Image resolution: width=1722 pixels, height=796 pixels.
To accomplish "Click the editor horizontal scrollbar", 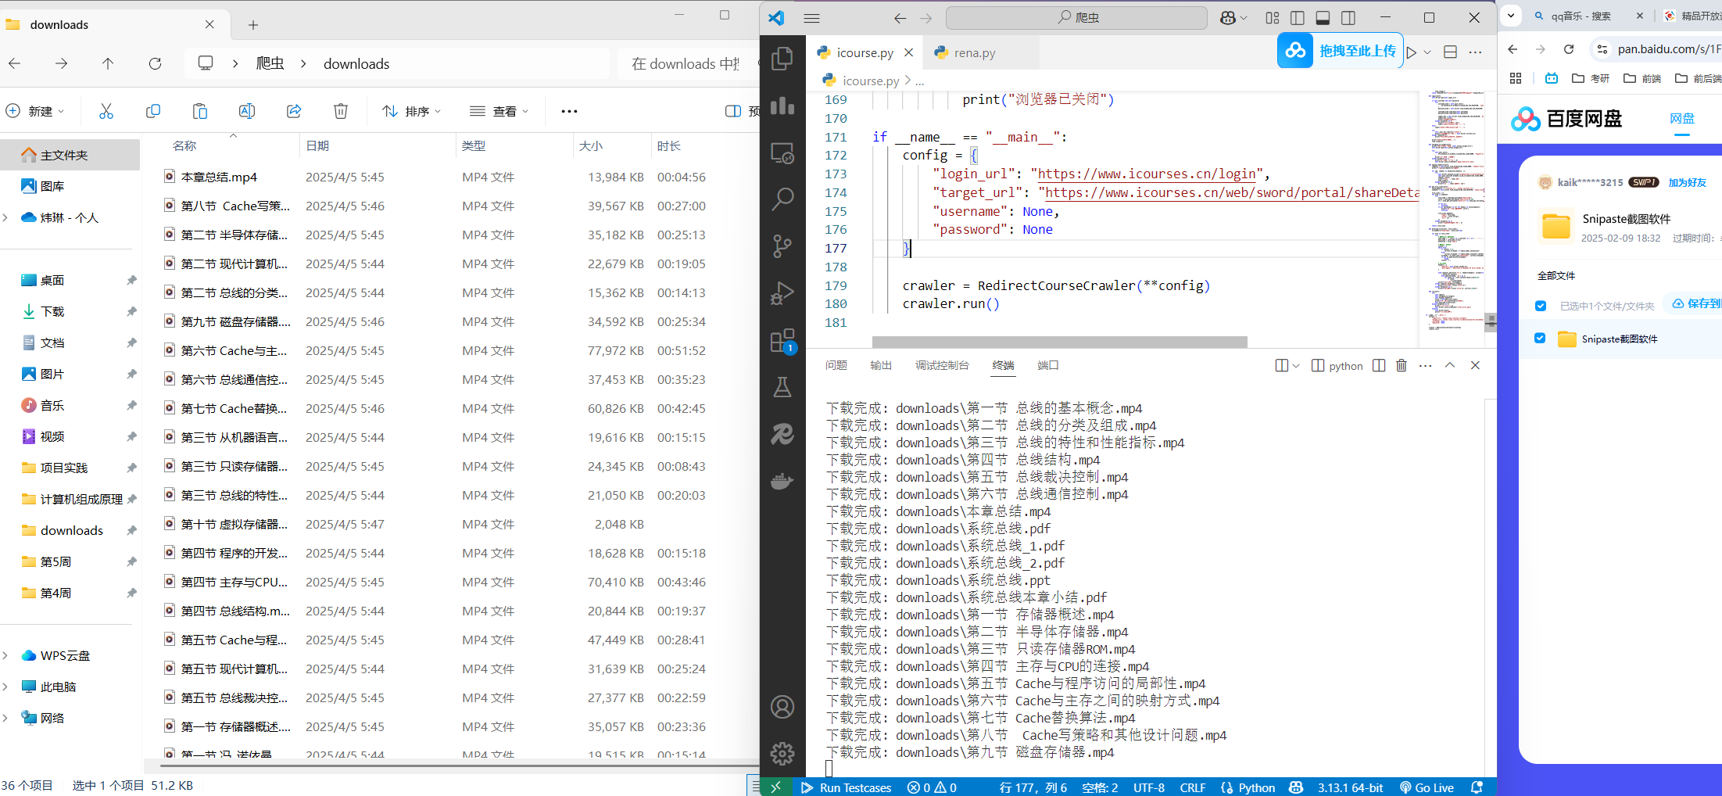I will click(x=1059, y=342).
